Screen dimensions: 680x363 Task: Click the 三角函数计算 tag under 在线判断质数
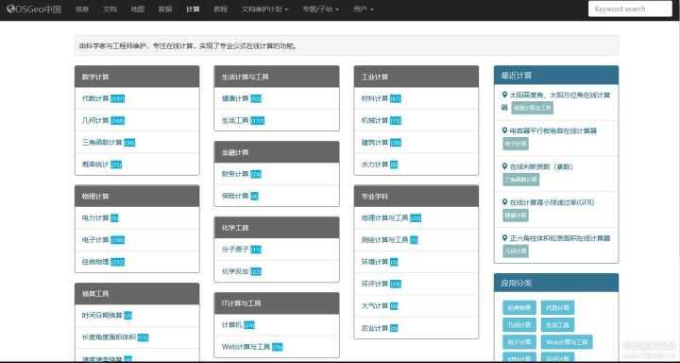click(x=520, y=180)
